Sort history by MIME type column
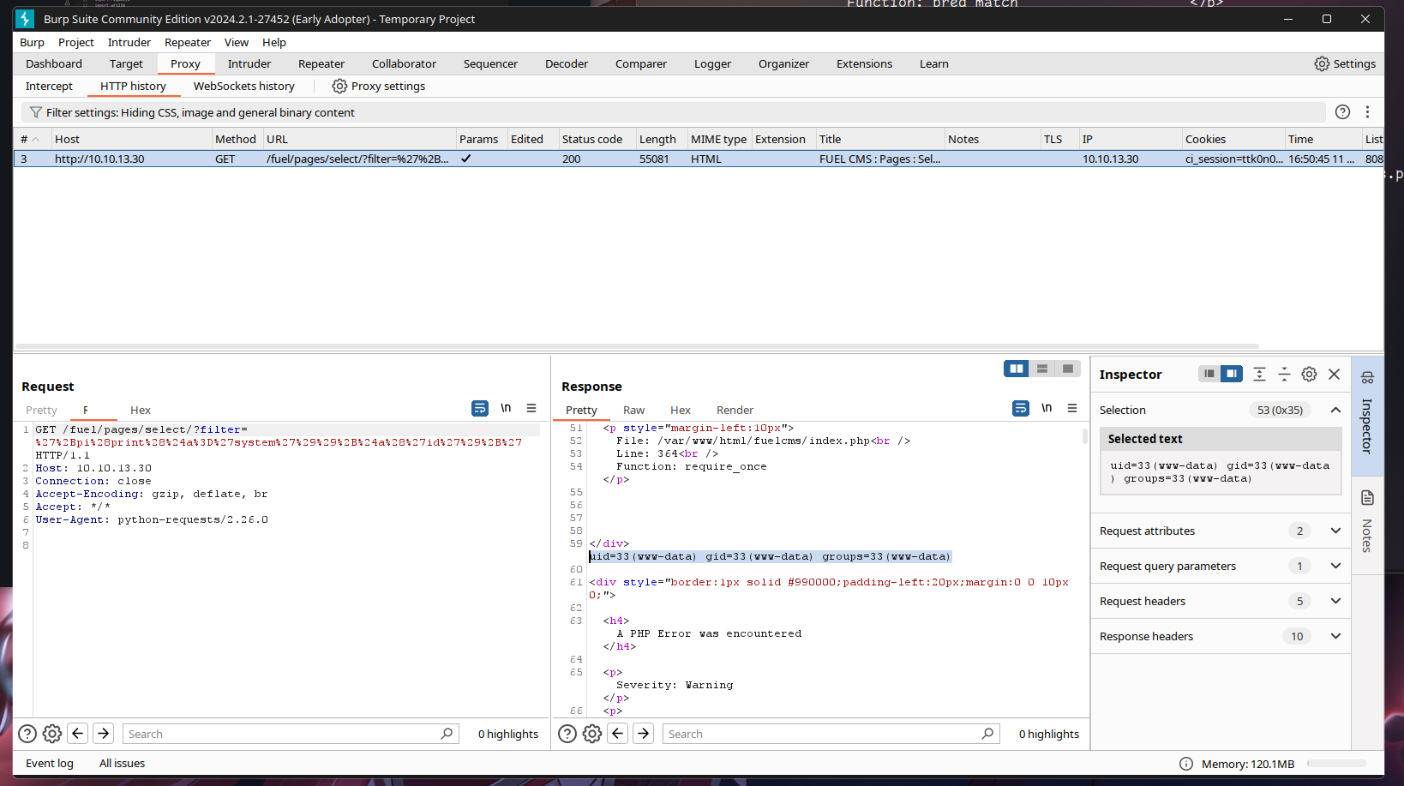 pyautogui.click(x=718, y=139)
